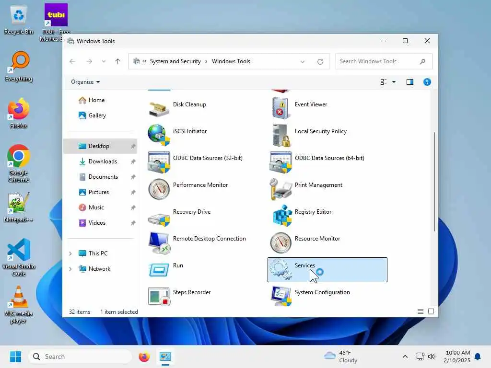
Task: Select the Notepad++ desktop shortcut
Action: tap(19, 208)
